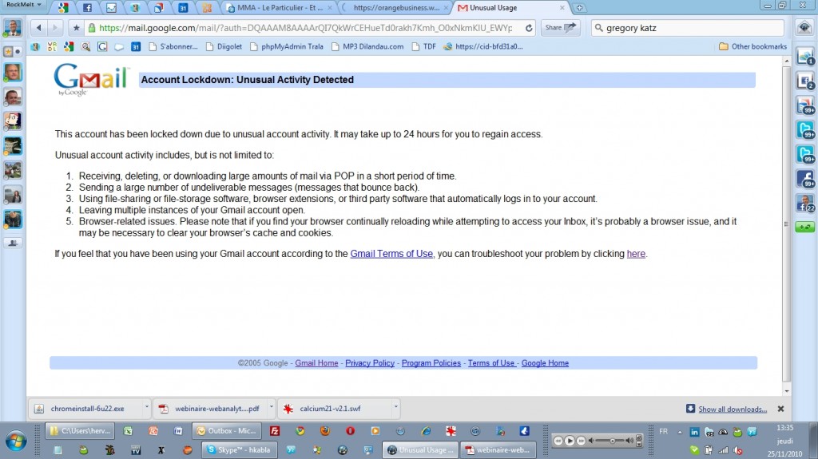The image size is (818, 459).
Task: Open the first Twitter feed with 99+ badge
Action: [805, 129]
